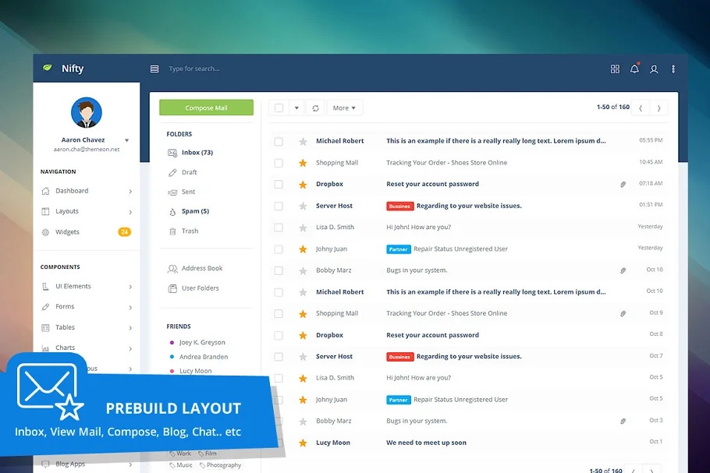This screenshot has height=473, width=710.
Task: Select the Spam (5) folder
Action: tap(194, 211)
